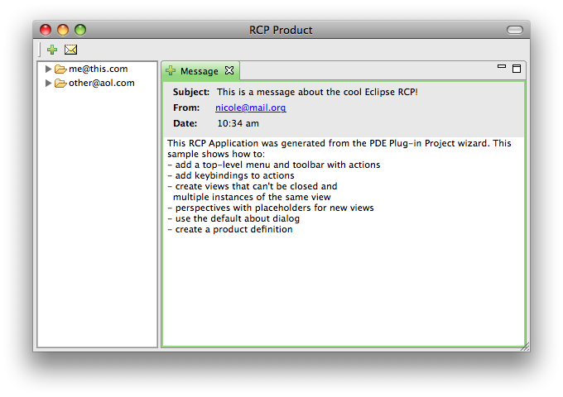Click the subject line text about Eclipse RCP

tap(317, 92)
